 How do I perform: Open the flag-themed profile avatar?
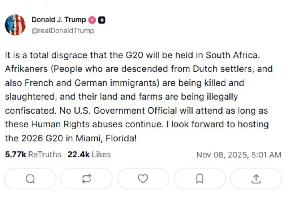pyautogui.click(x=15, y=25)
